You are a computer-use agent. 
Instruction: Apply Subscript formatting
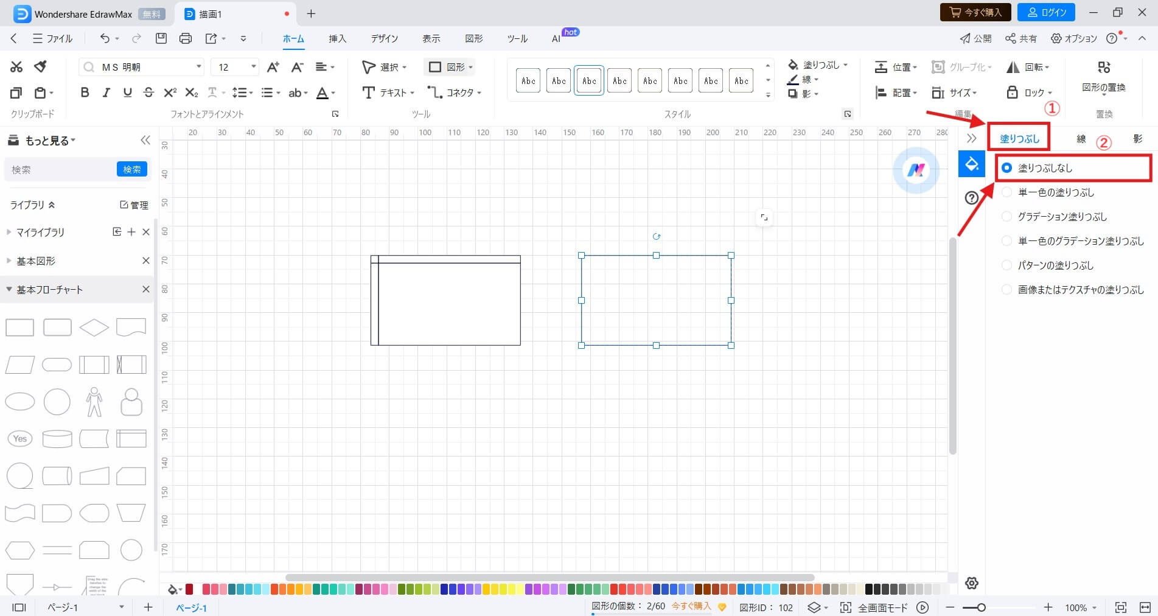click(x=192, y=93)
